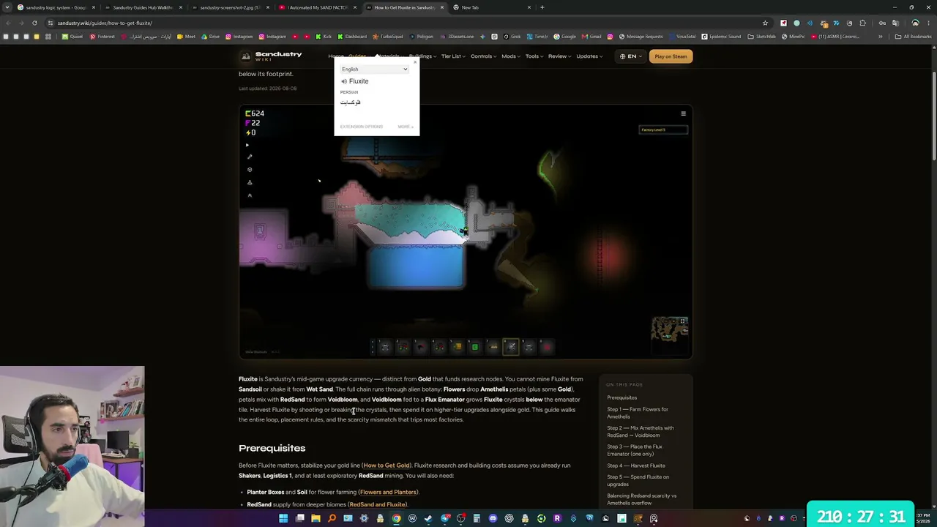Image resolution: width=937 pixels, height=527 pixels.
Task: Jump to Step 5 — Spend Fluxite on upgrades
Action: (638, 480)
